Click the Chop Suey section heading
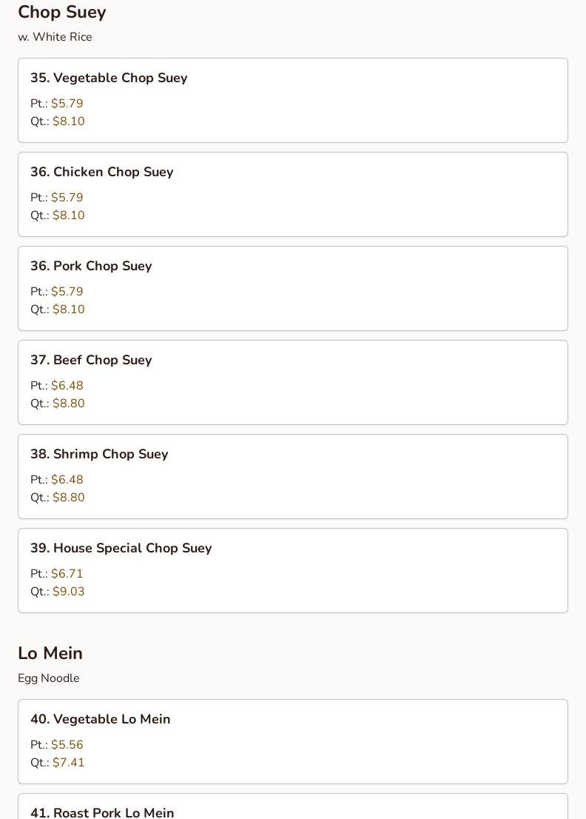 click(62, 13)
